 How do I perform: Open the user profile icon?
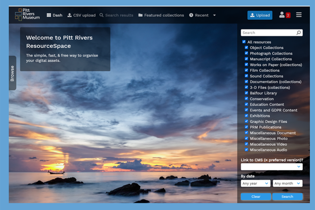pos(282,15)
